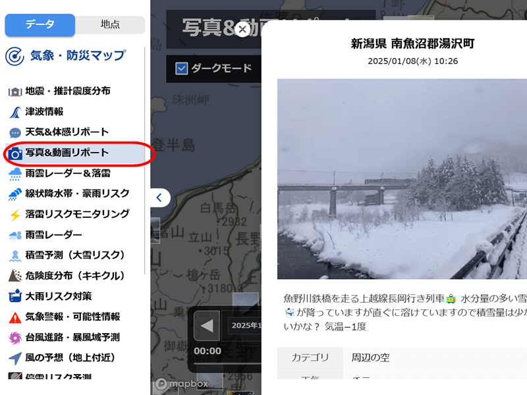Close the photo report popup
527x395 pixels.
point(242,29)
